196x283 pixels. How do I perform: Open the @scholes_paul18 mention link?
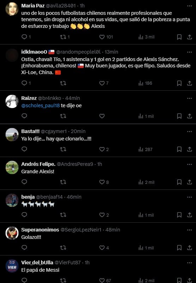[x=41, y=106]
